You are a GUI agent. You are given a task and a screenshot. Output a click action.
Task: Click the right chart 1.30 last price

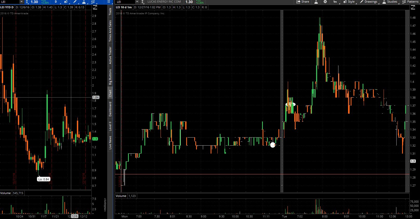(x=189, y=2)
